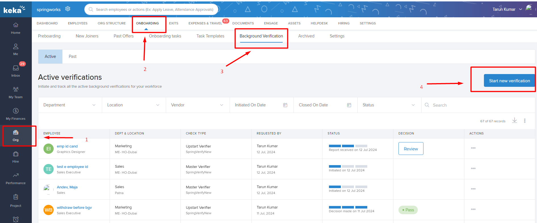Open actions menu for emp id cand row
Image resolution: width=537 pixels, height=223 pixels.
pyautogui.click(x=473, y=148)
